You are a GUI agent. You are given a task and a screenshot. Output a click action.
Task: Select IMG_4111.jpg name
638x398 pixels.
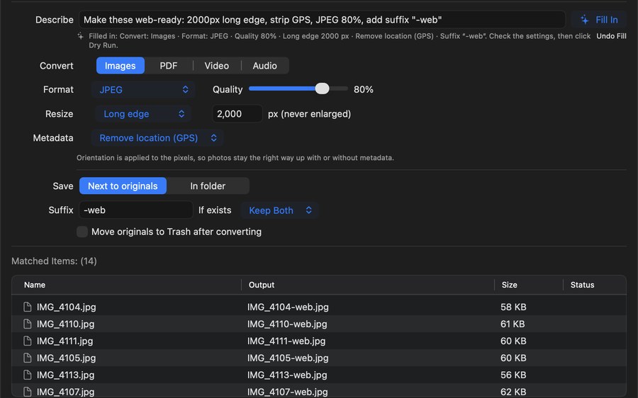[x=65, y=341]
